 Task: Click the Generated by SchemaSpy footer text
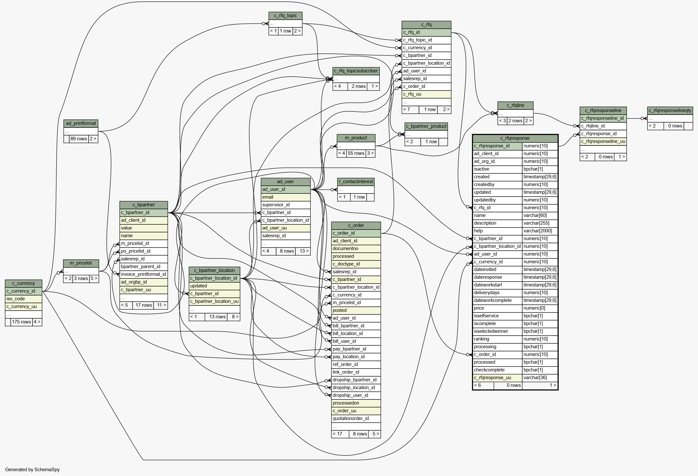pyautogui.click(x=33, y=470)
